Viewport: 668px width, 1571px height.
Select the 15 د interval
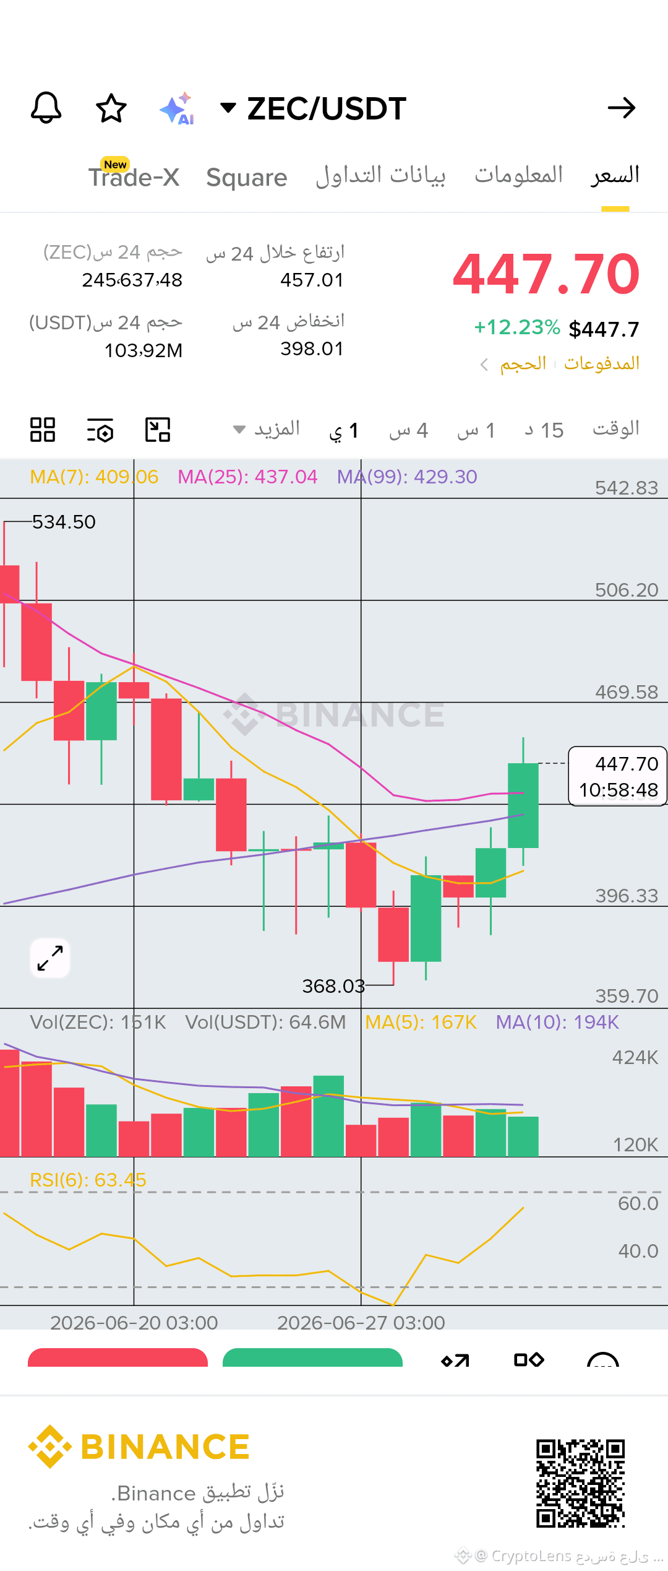544,430
